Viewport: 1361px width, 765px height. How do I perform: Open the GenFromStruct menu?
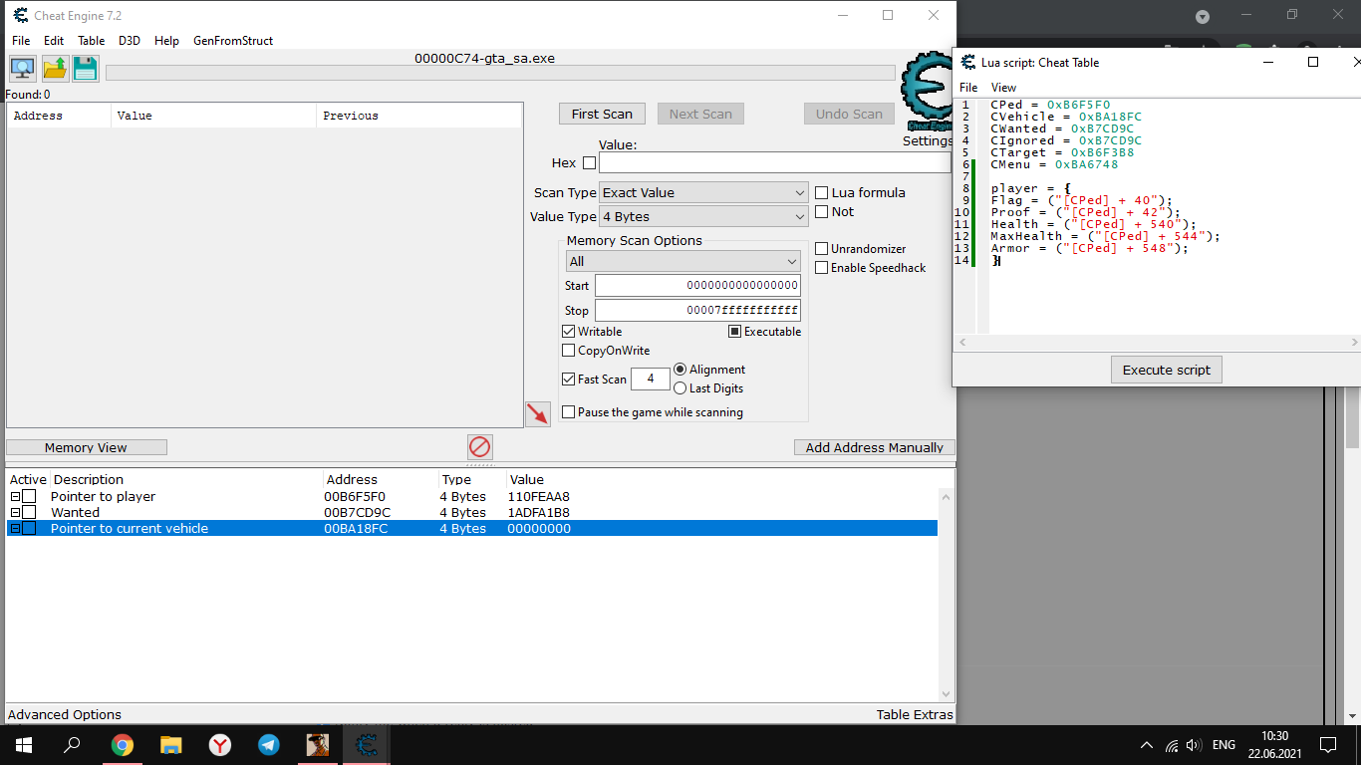tap(233, 41)
